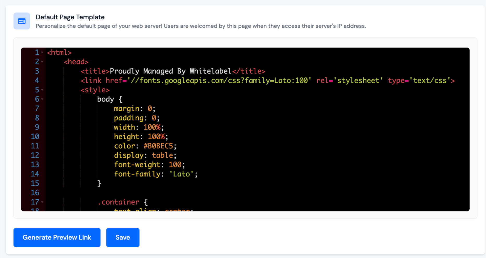Click line number 3 in the gutter
This screenshot has height=258, width=486.
[37, 71]
